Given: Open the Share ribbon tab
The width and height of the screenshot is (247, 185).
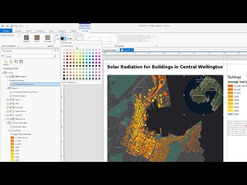Looking at the screenshot, I should tap(74, 31).
